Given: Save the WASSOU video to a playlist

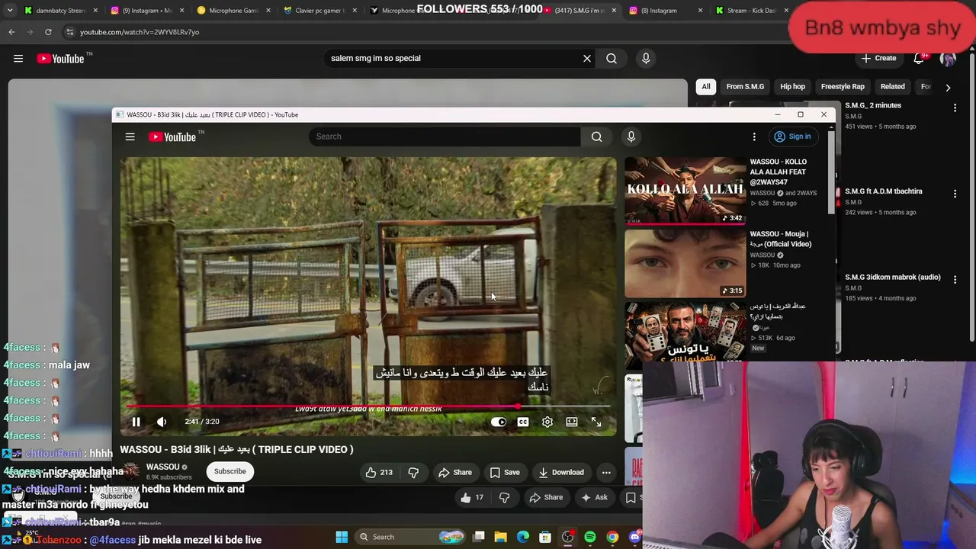Looking at the screenshot, I should tap(505, 472).
